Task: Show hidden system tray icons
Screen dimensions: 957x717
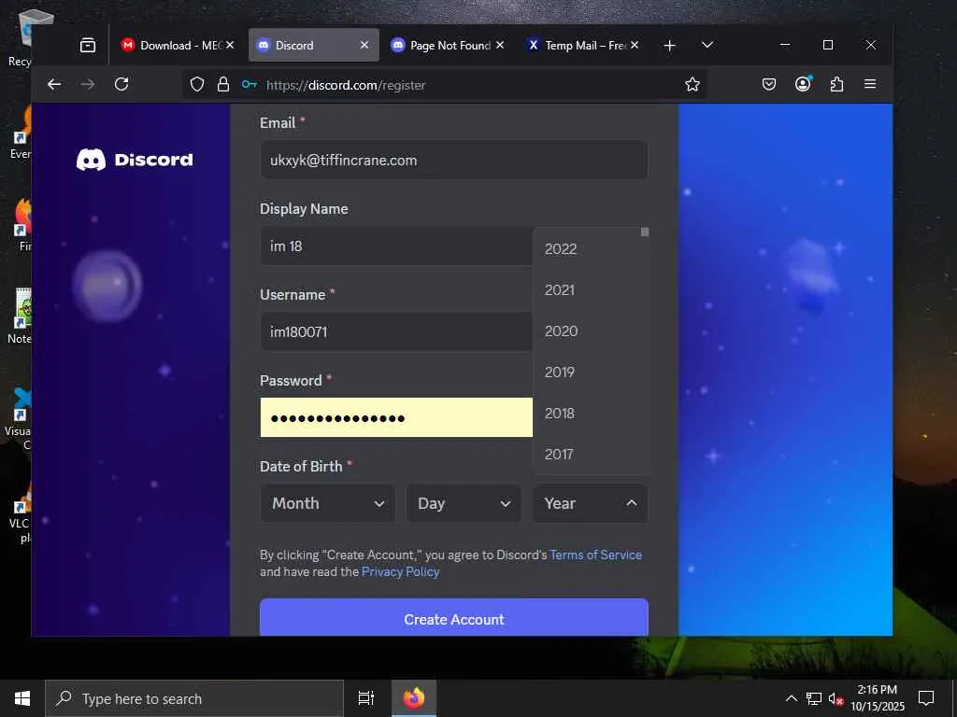Action: tap(791, 698)
